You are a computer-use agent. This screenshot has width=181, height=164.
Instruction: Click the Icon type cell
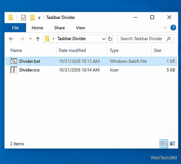tap(114, 70)
